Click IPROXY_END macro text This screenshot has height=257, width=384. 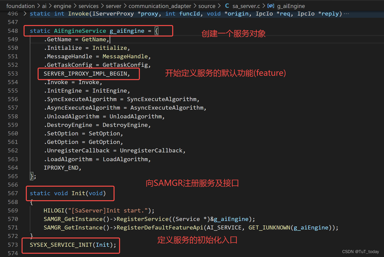pyautogui.click(x=61, y=168)
